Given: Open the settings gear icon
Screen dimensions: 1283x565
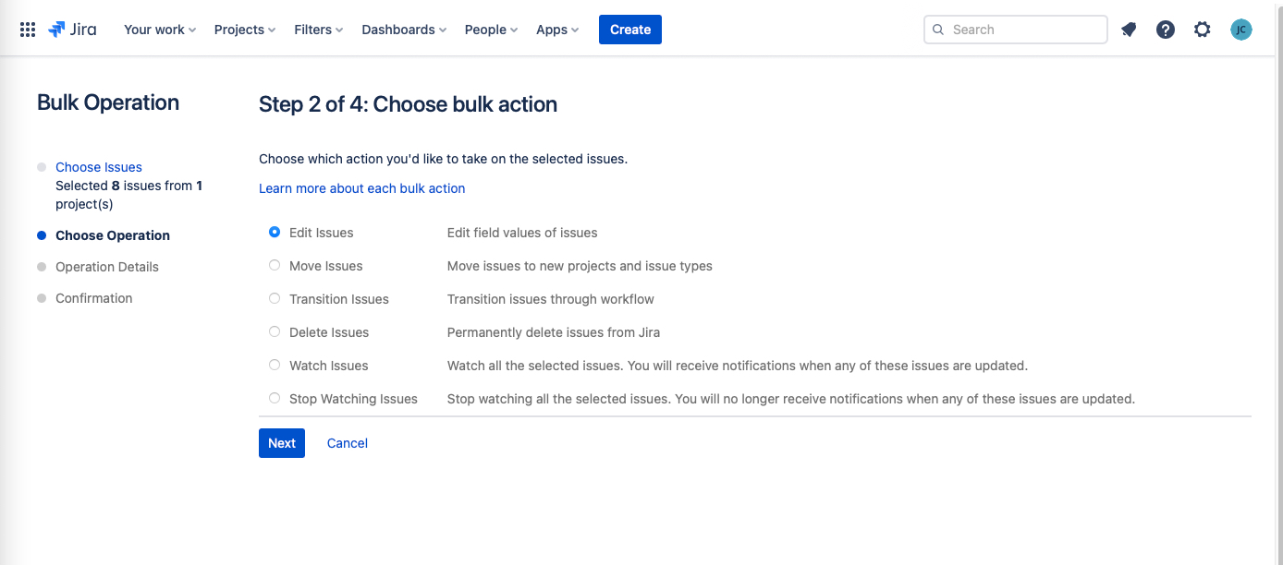Looking at the screenshot, I should [x=1202, y=30].
